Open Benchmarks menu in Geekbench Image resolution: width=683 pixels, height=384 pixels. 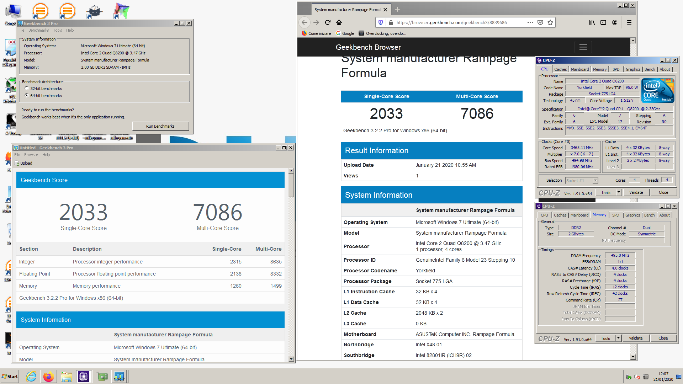click(38, 30)
